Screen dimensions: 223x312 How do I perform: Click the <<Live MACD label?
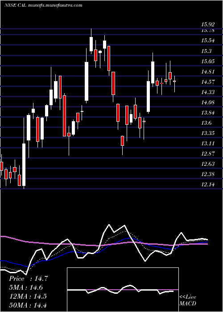pyautogui.click(x=188, y=300)
